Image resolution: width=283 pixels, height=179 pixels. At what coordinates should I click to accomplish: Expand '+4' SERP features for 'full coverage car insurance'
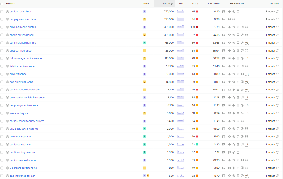click(x=247, y=59)
